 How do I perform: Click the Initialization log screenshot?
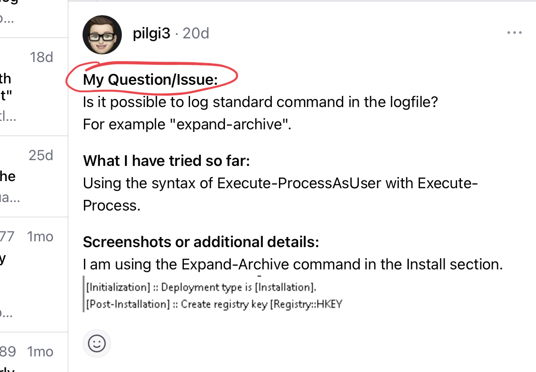(x=199, y=287)
